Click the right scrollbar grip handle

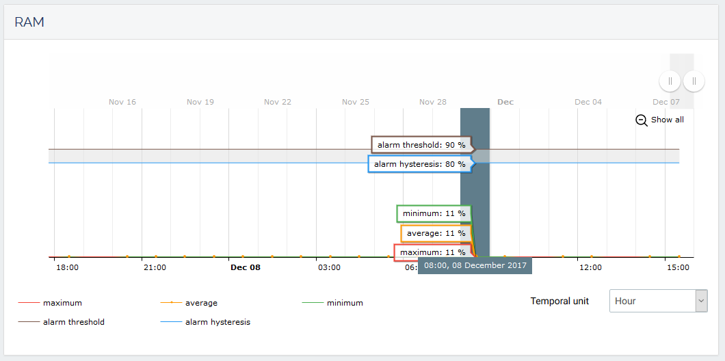tap(694, 81)
